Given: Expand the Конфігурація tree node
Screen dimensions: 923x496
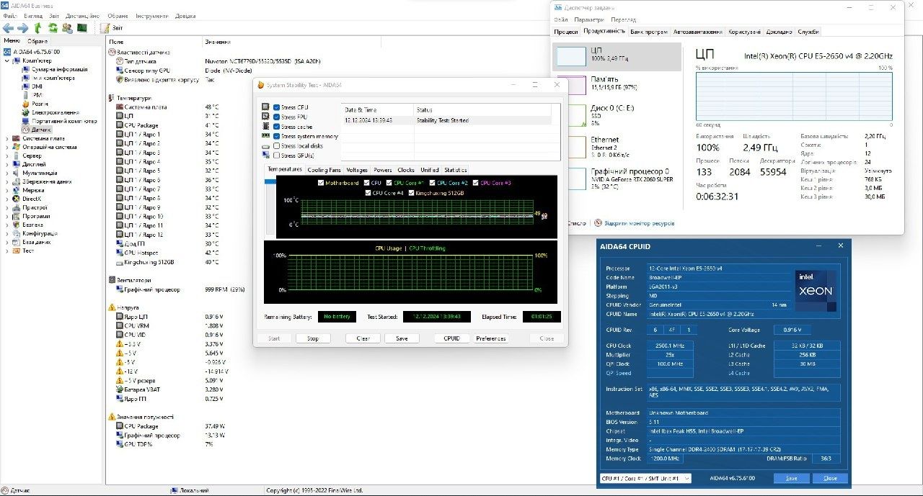Looking at the screenshot, I should click(8, 233).
